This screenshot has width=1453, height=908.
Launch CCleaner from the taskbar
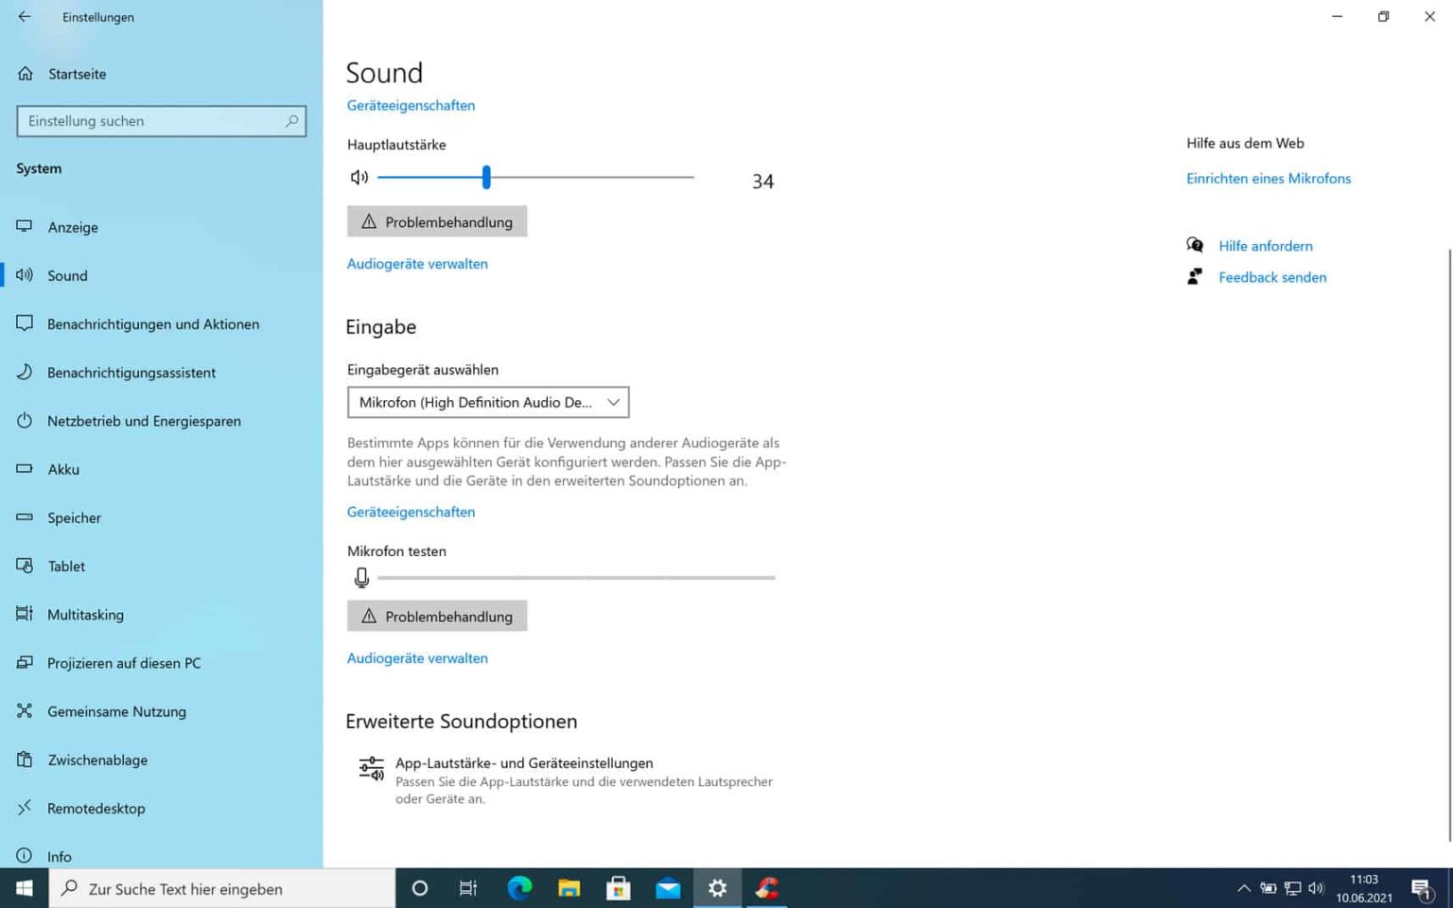point(765,888)
